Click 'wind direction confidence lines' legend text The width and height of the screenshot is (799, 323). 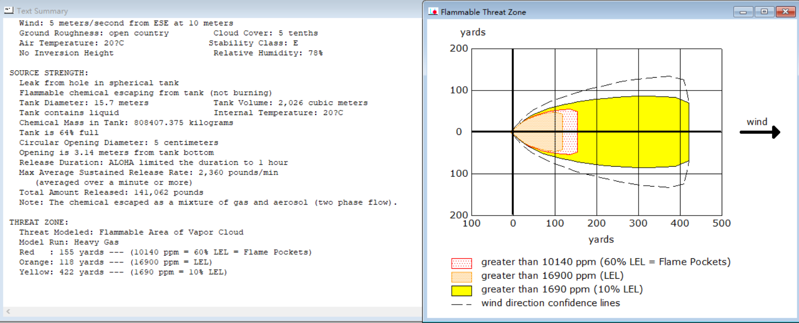coord(550,303)
